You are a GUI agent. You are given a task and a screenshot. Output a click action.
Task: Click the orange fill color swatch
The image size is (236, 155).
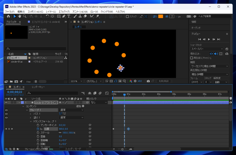[160, 17]
